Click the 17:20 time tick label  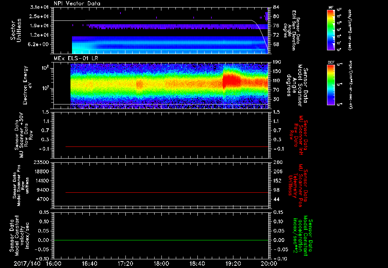pyautogui.click(x=125, y=263)
